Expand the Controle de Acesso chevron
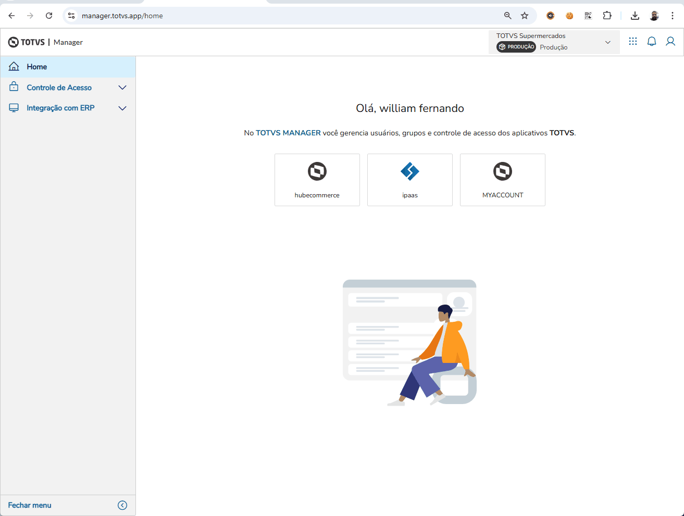This screenshot has height=516, width=684. coord(122,87)
